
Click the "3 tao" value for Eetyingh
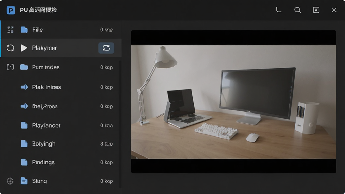pos(106,144)
